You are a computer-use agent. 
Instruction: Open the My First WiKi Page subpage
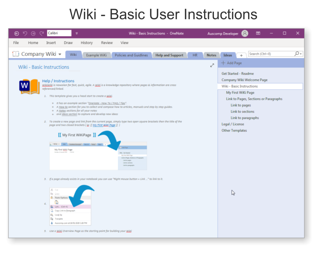[x=240, y=92]
